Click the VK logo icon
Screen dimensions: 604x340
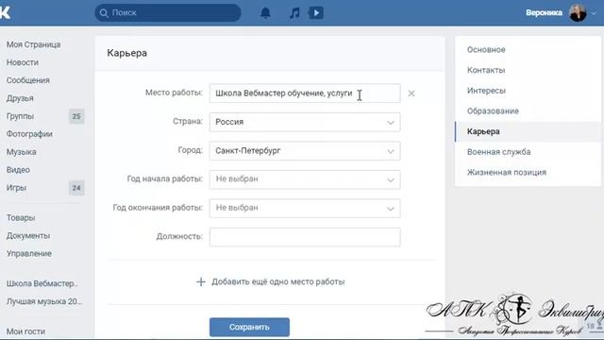pos(5,12)
